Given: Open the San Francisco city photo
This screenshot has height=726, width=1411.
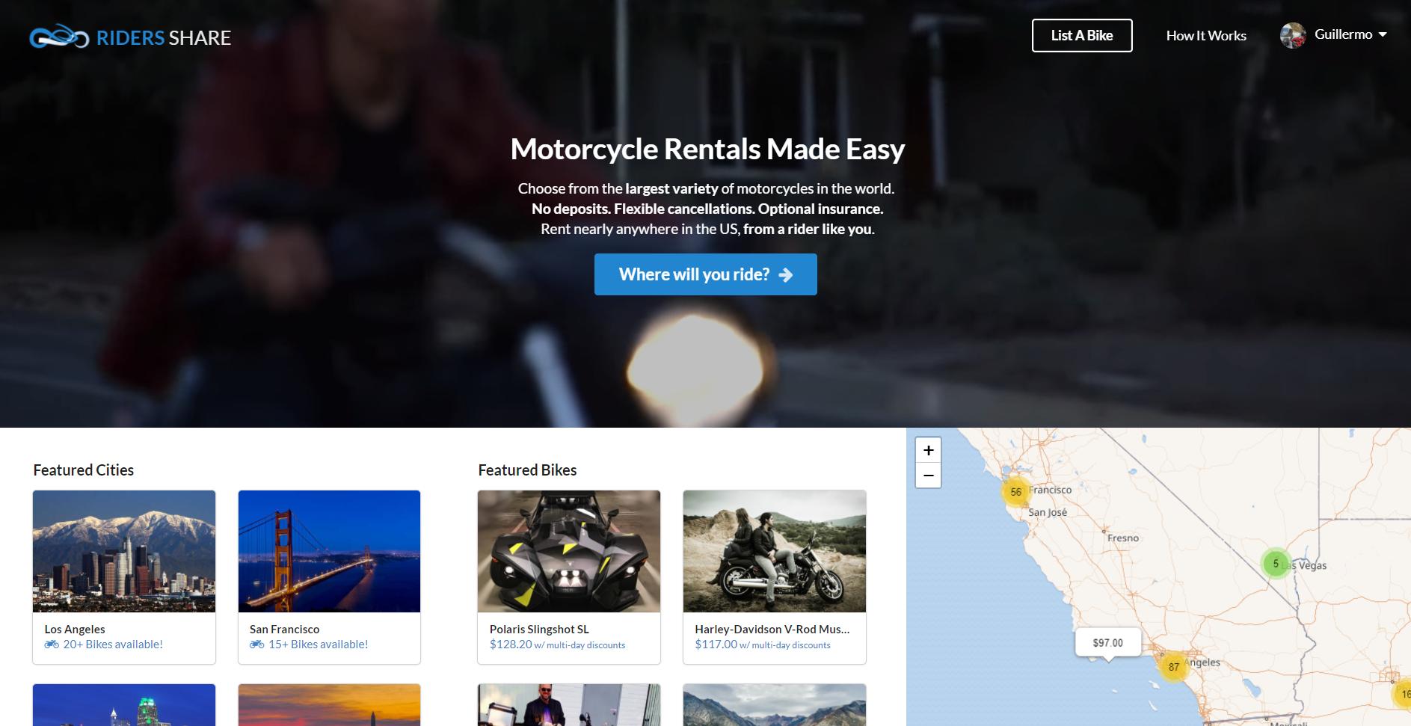Looking at the screenshot, I should [x=329, y=551].
